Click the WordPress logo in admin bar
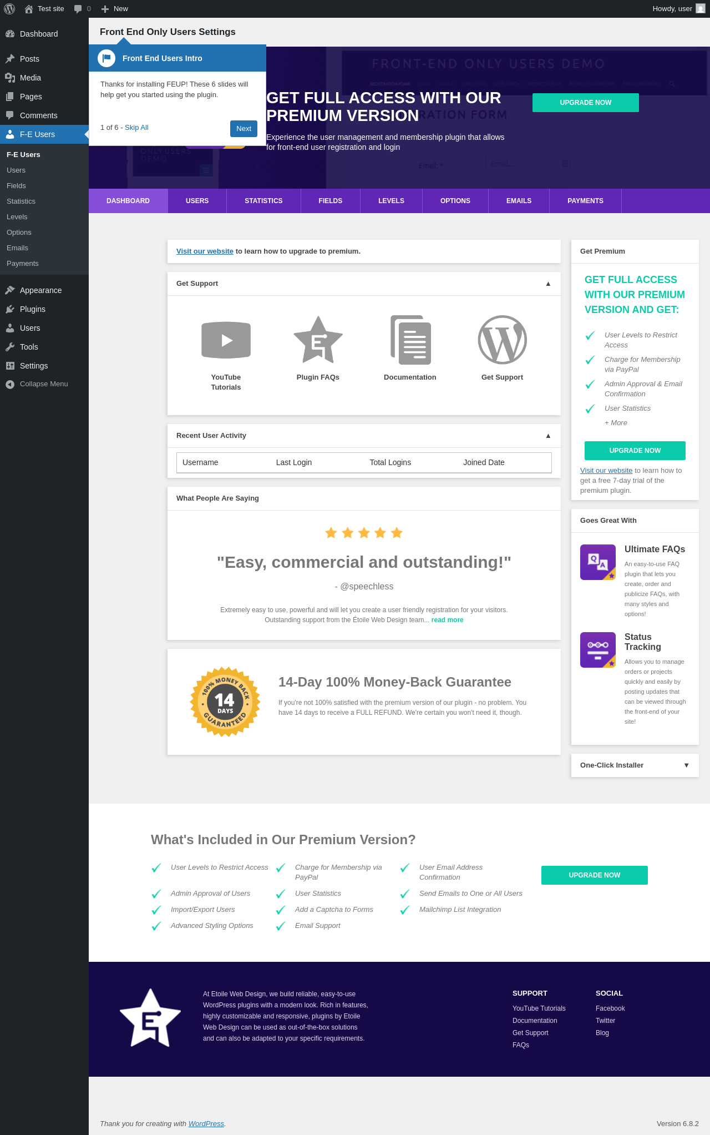 coord(9,9)
